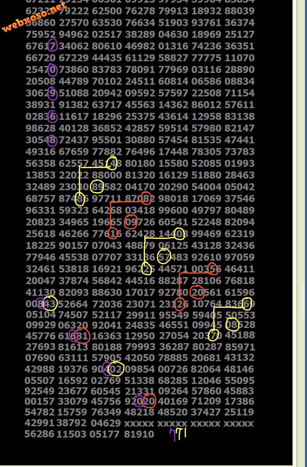Click the number 46266

pos(74,234)
